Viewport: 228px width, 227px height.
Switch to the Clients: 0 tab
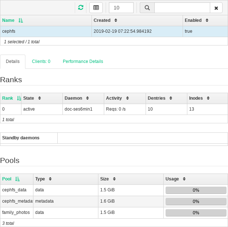41,61
